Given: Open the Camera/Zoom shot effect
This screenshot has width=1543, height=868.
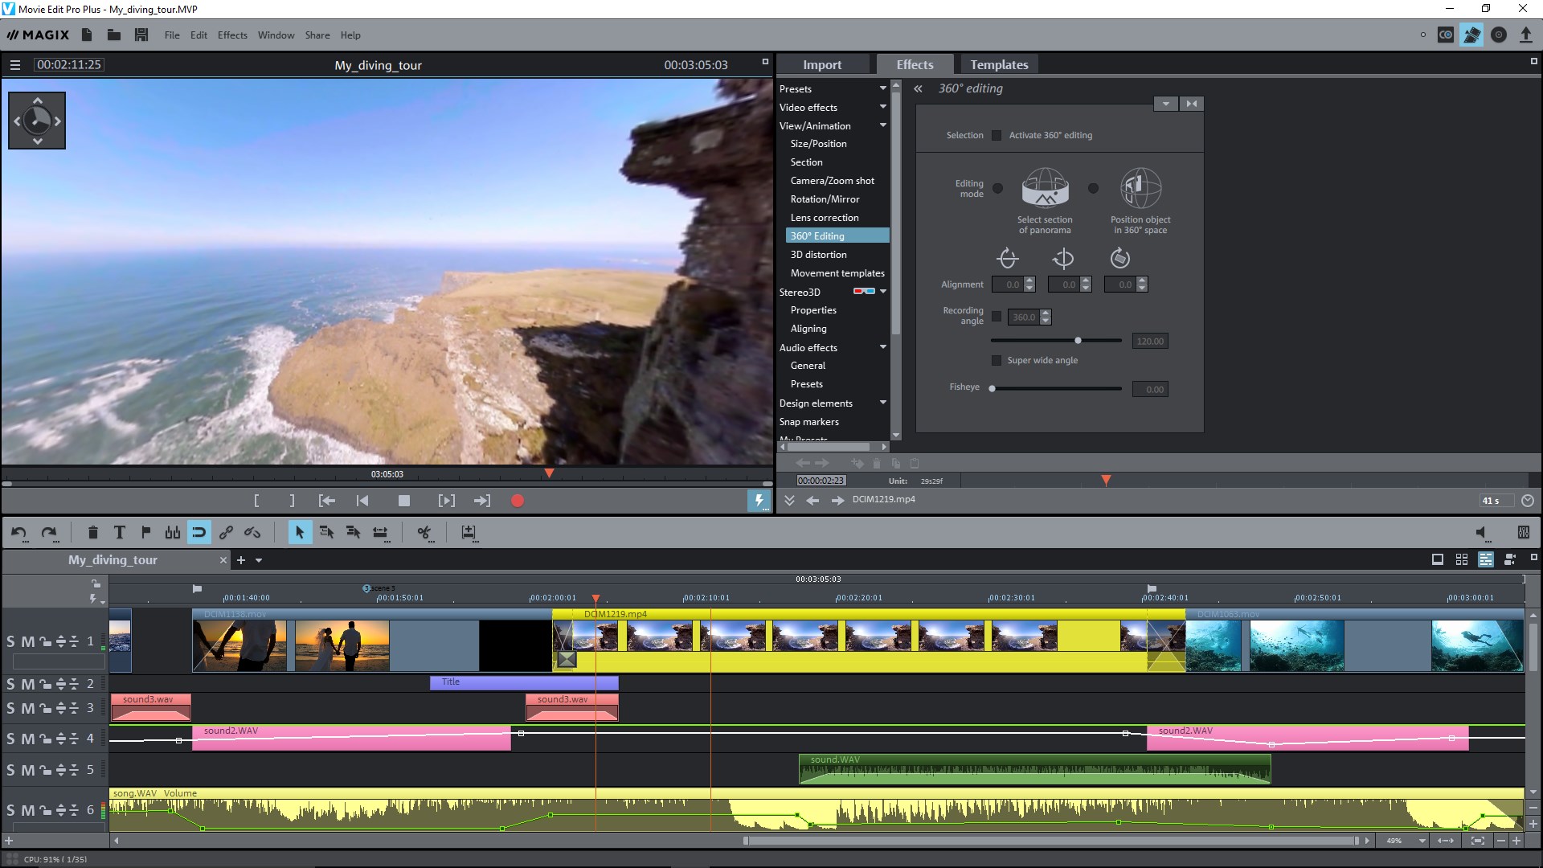Looking at the screenshot, I should click(832, 181).
